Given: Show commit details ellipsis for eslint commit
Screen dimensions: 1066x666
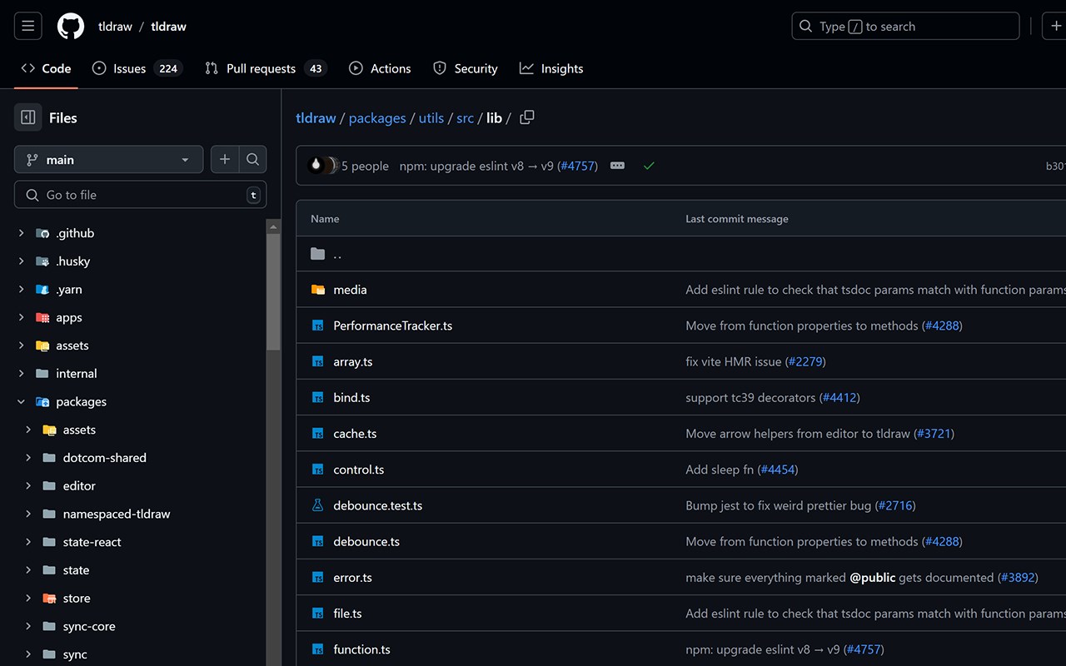Looking at the screenshot, I should point(617,166).
